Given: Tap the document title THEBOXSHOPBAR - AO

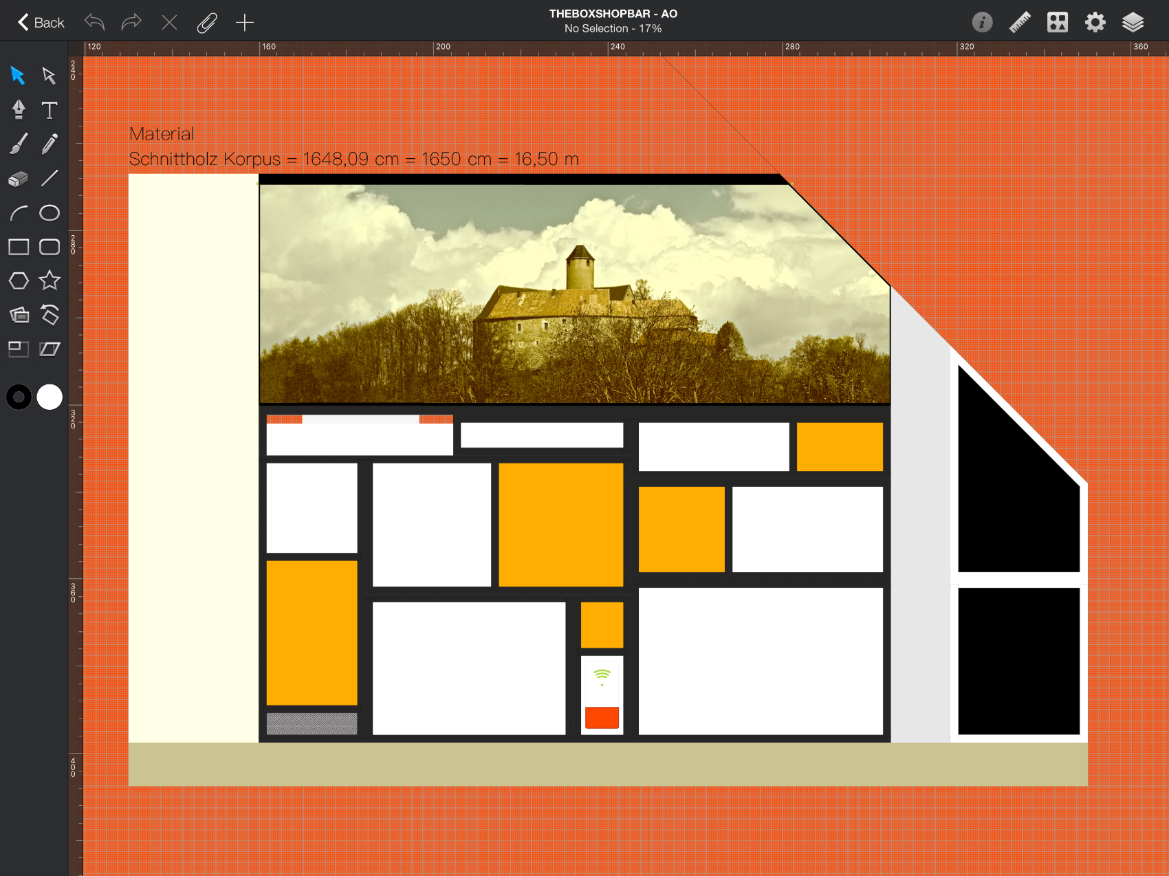Looking at the screenshot, I should pos(613,14).
